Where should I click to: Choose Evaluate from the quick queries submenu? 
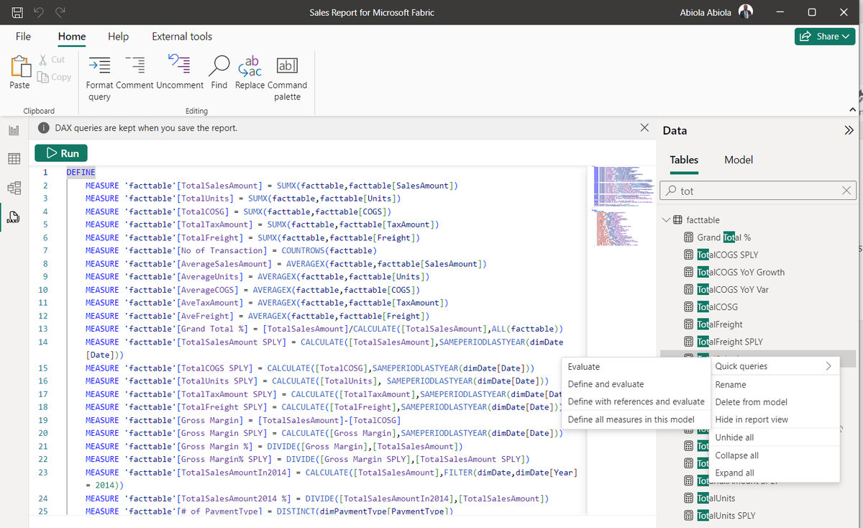[x=635, y=367]
